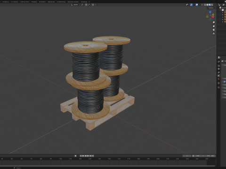
Task: Jump to the next keyframe
Action: [x=90, y=156]
